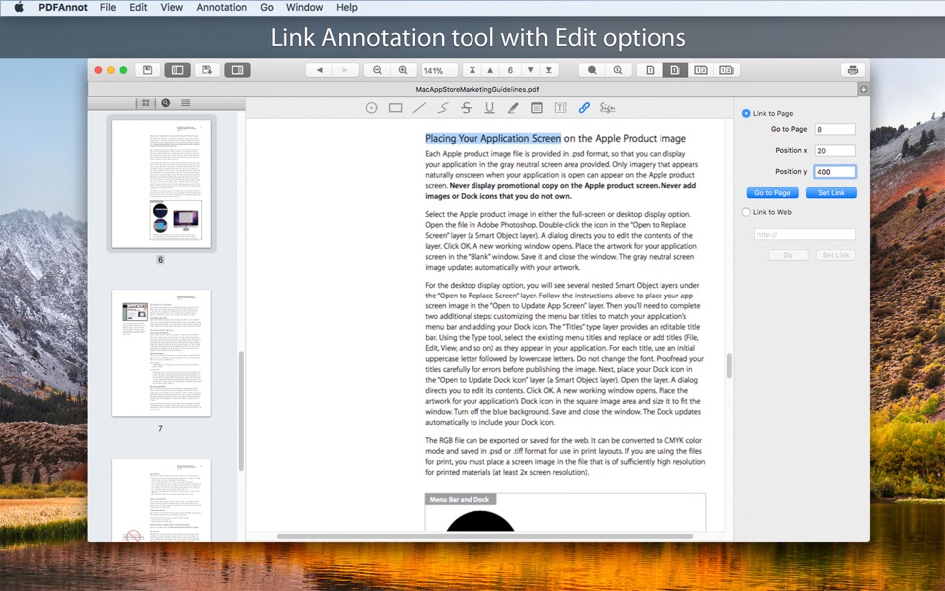The image size is (945, 591).
Task: Toggle the right inspector panel button
Action: 238,70
